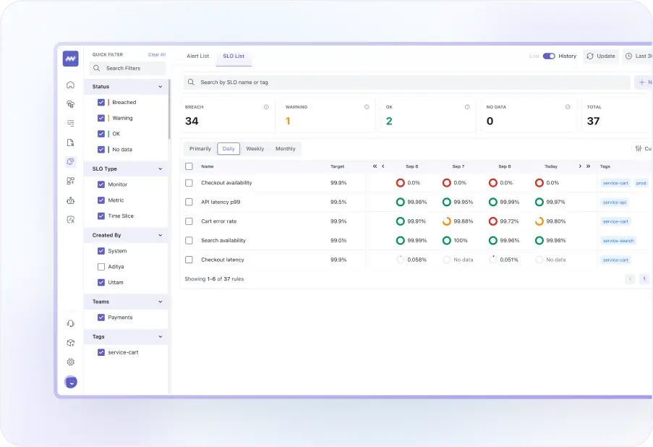Open the robot bot sidebar icon
The image size is (653, 447).
70,200
